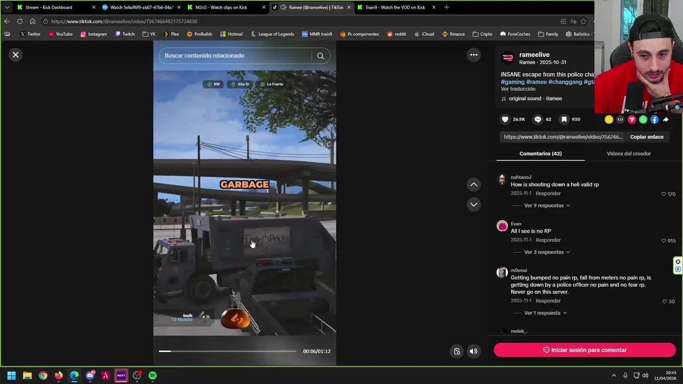Expand 'Ver 9 respuestas' under nahtanoJ comment
The height and width of the screenshot is (384, 683).
tap(547, 205)
